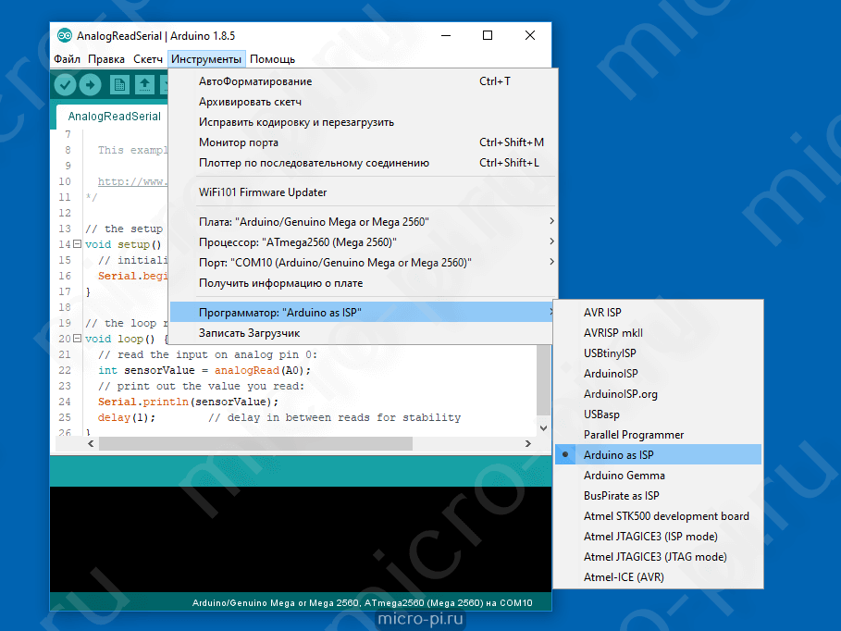The image size is (841, 631).
Task: Open Монитор порта from the menu
Action: click(238, 142)
